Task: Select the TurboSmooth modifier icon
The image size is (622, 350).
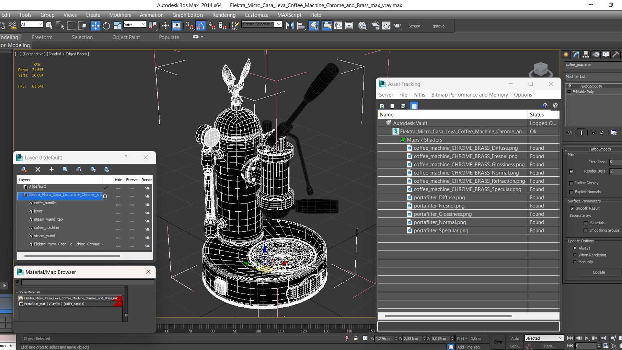Action: pyautogui.click(x=570, y=86)
